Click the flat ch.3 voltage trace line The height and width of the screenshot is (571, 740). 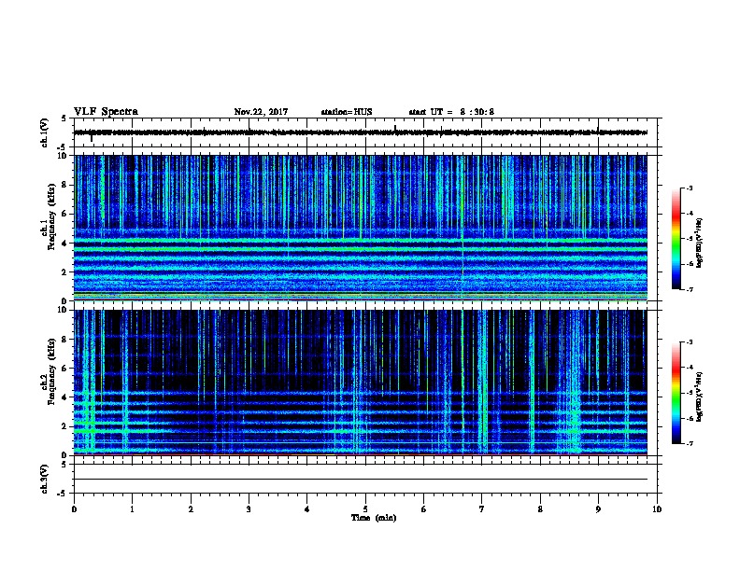pyautogui.click(x=361, y=480)
